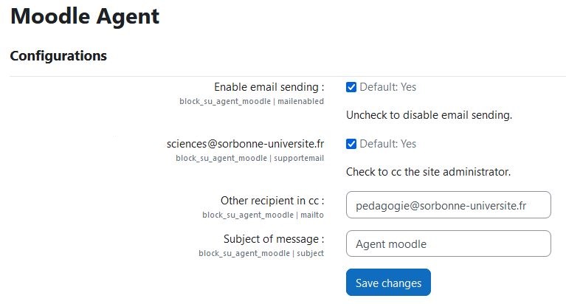The height and width of the screenshot is (304, 566).
Task: Click the Other recipient in cc label
Action: 272,201
